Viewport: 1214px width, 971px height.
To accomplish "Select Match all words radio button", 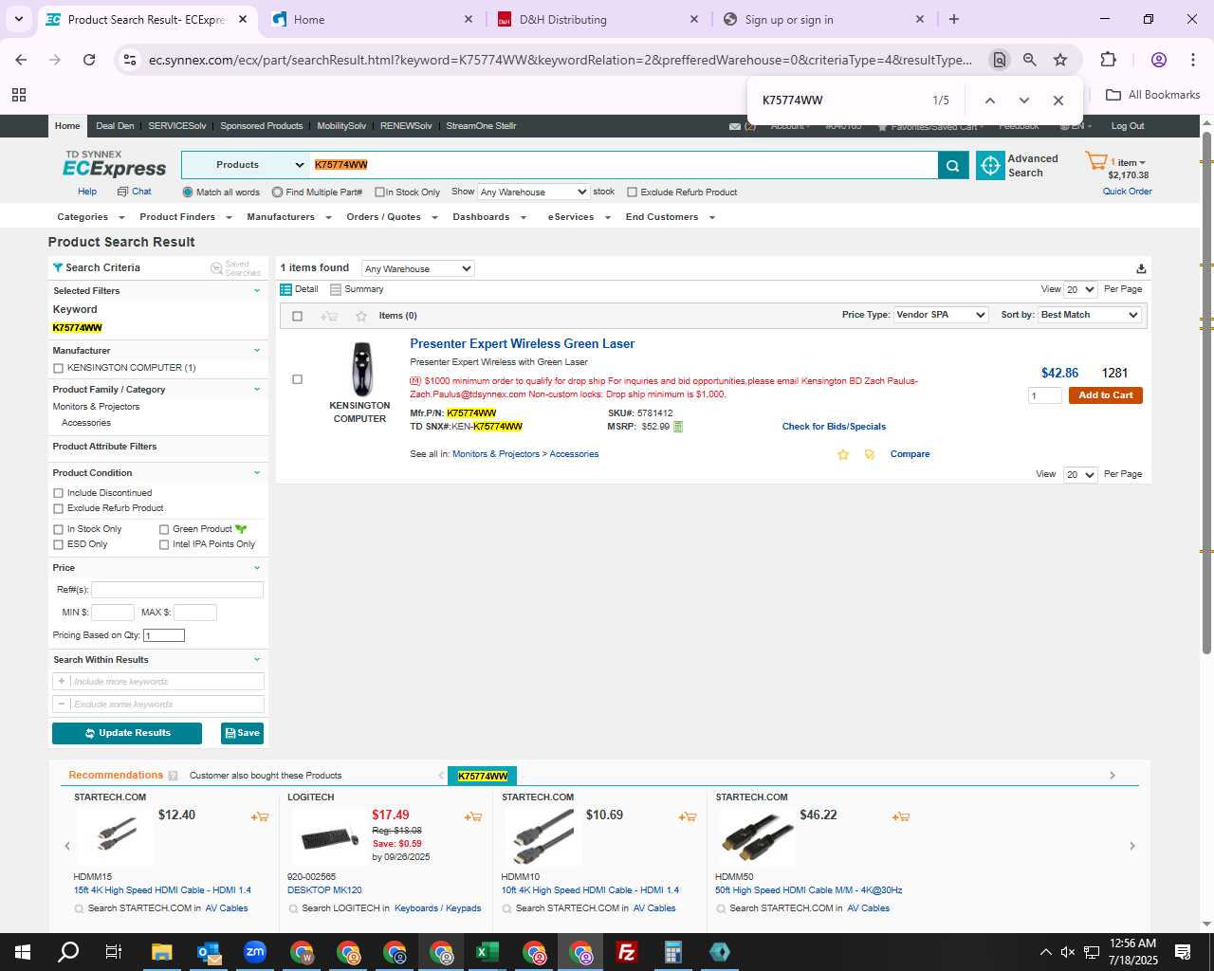I will click(188, 192).
